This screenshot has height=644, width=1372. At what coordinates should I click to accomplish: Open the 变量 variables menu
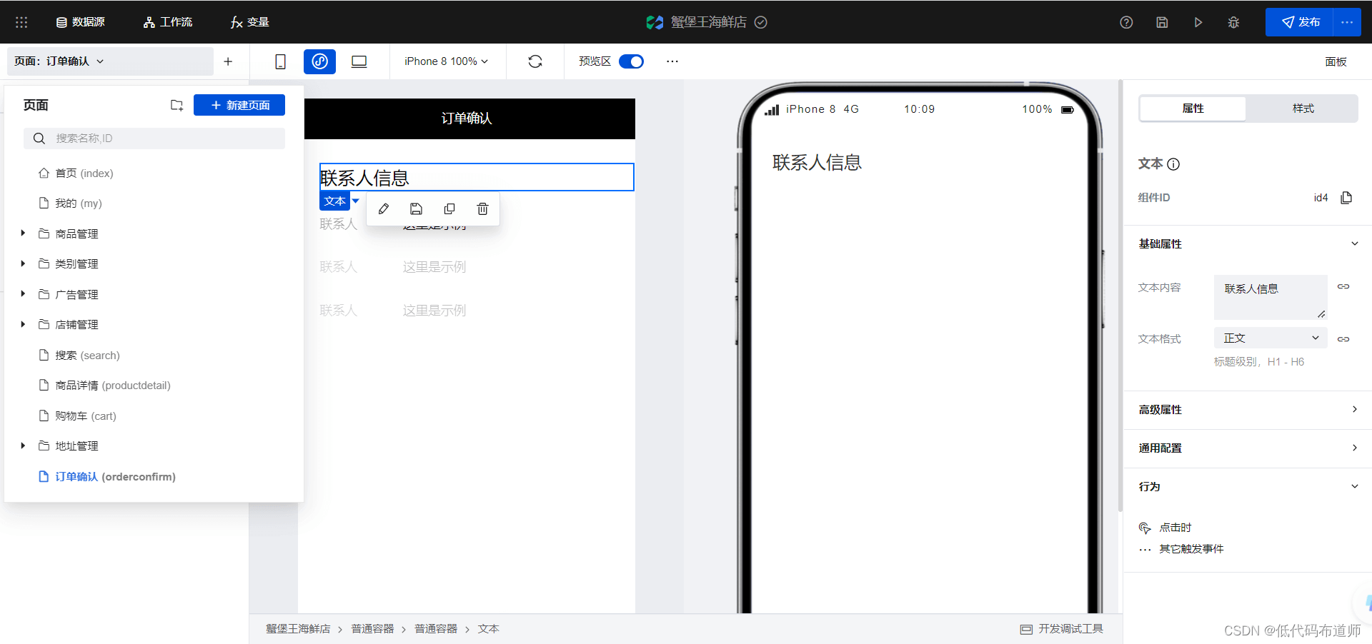249,22
